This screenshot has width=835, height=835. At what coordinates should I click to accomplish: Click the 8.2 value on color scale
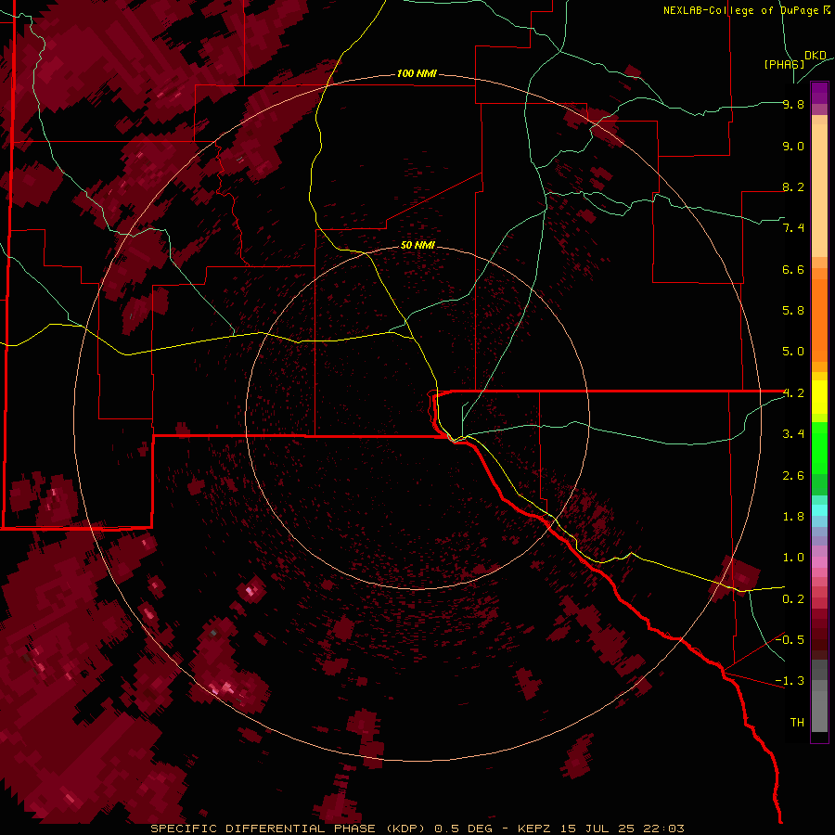793,187
